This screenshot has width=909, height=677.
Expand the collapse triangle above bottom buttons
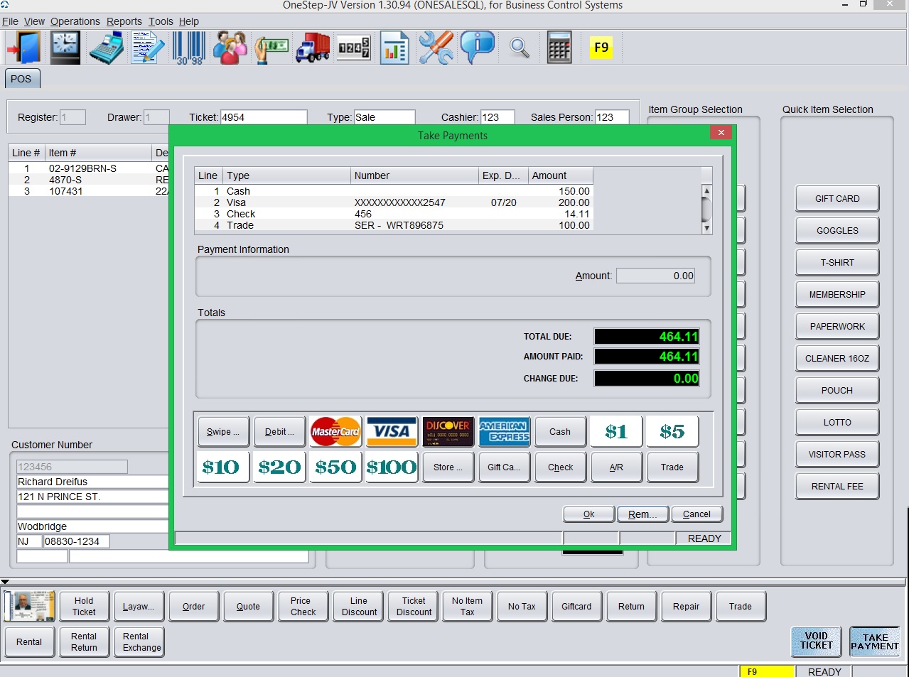(6, 582)
